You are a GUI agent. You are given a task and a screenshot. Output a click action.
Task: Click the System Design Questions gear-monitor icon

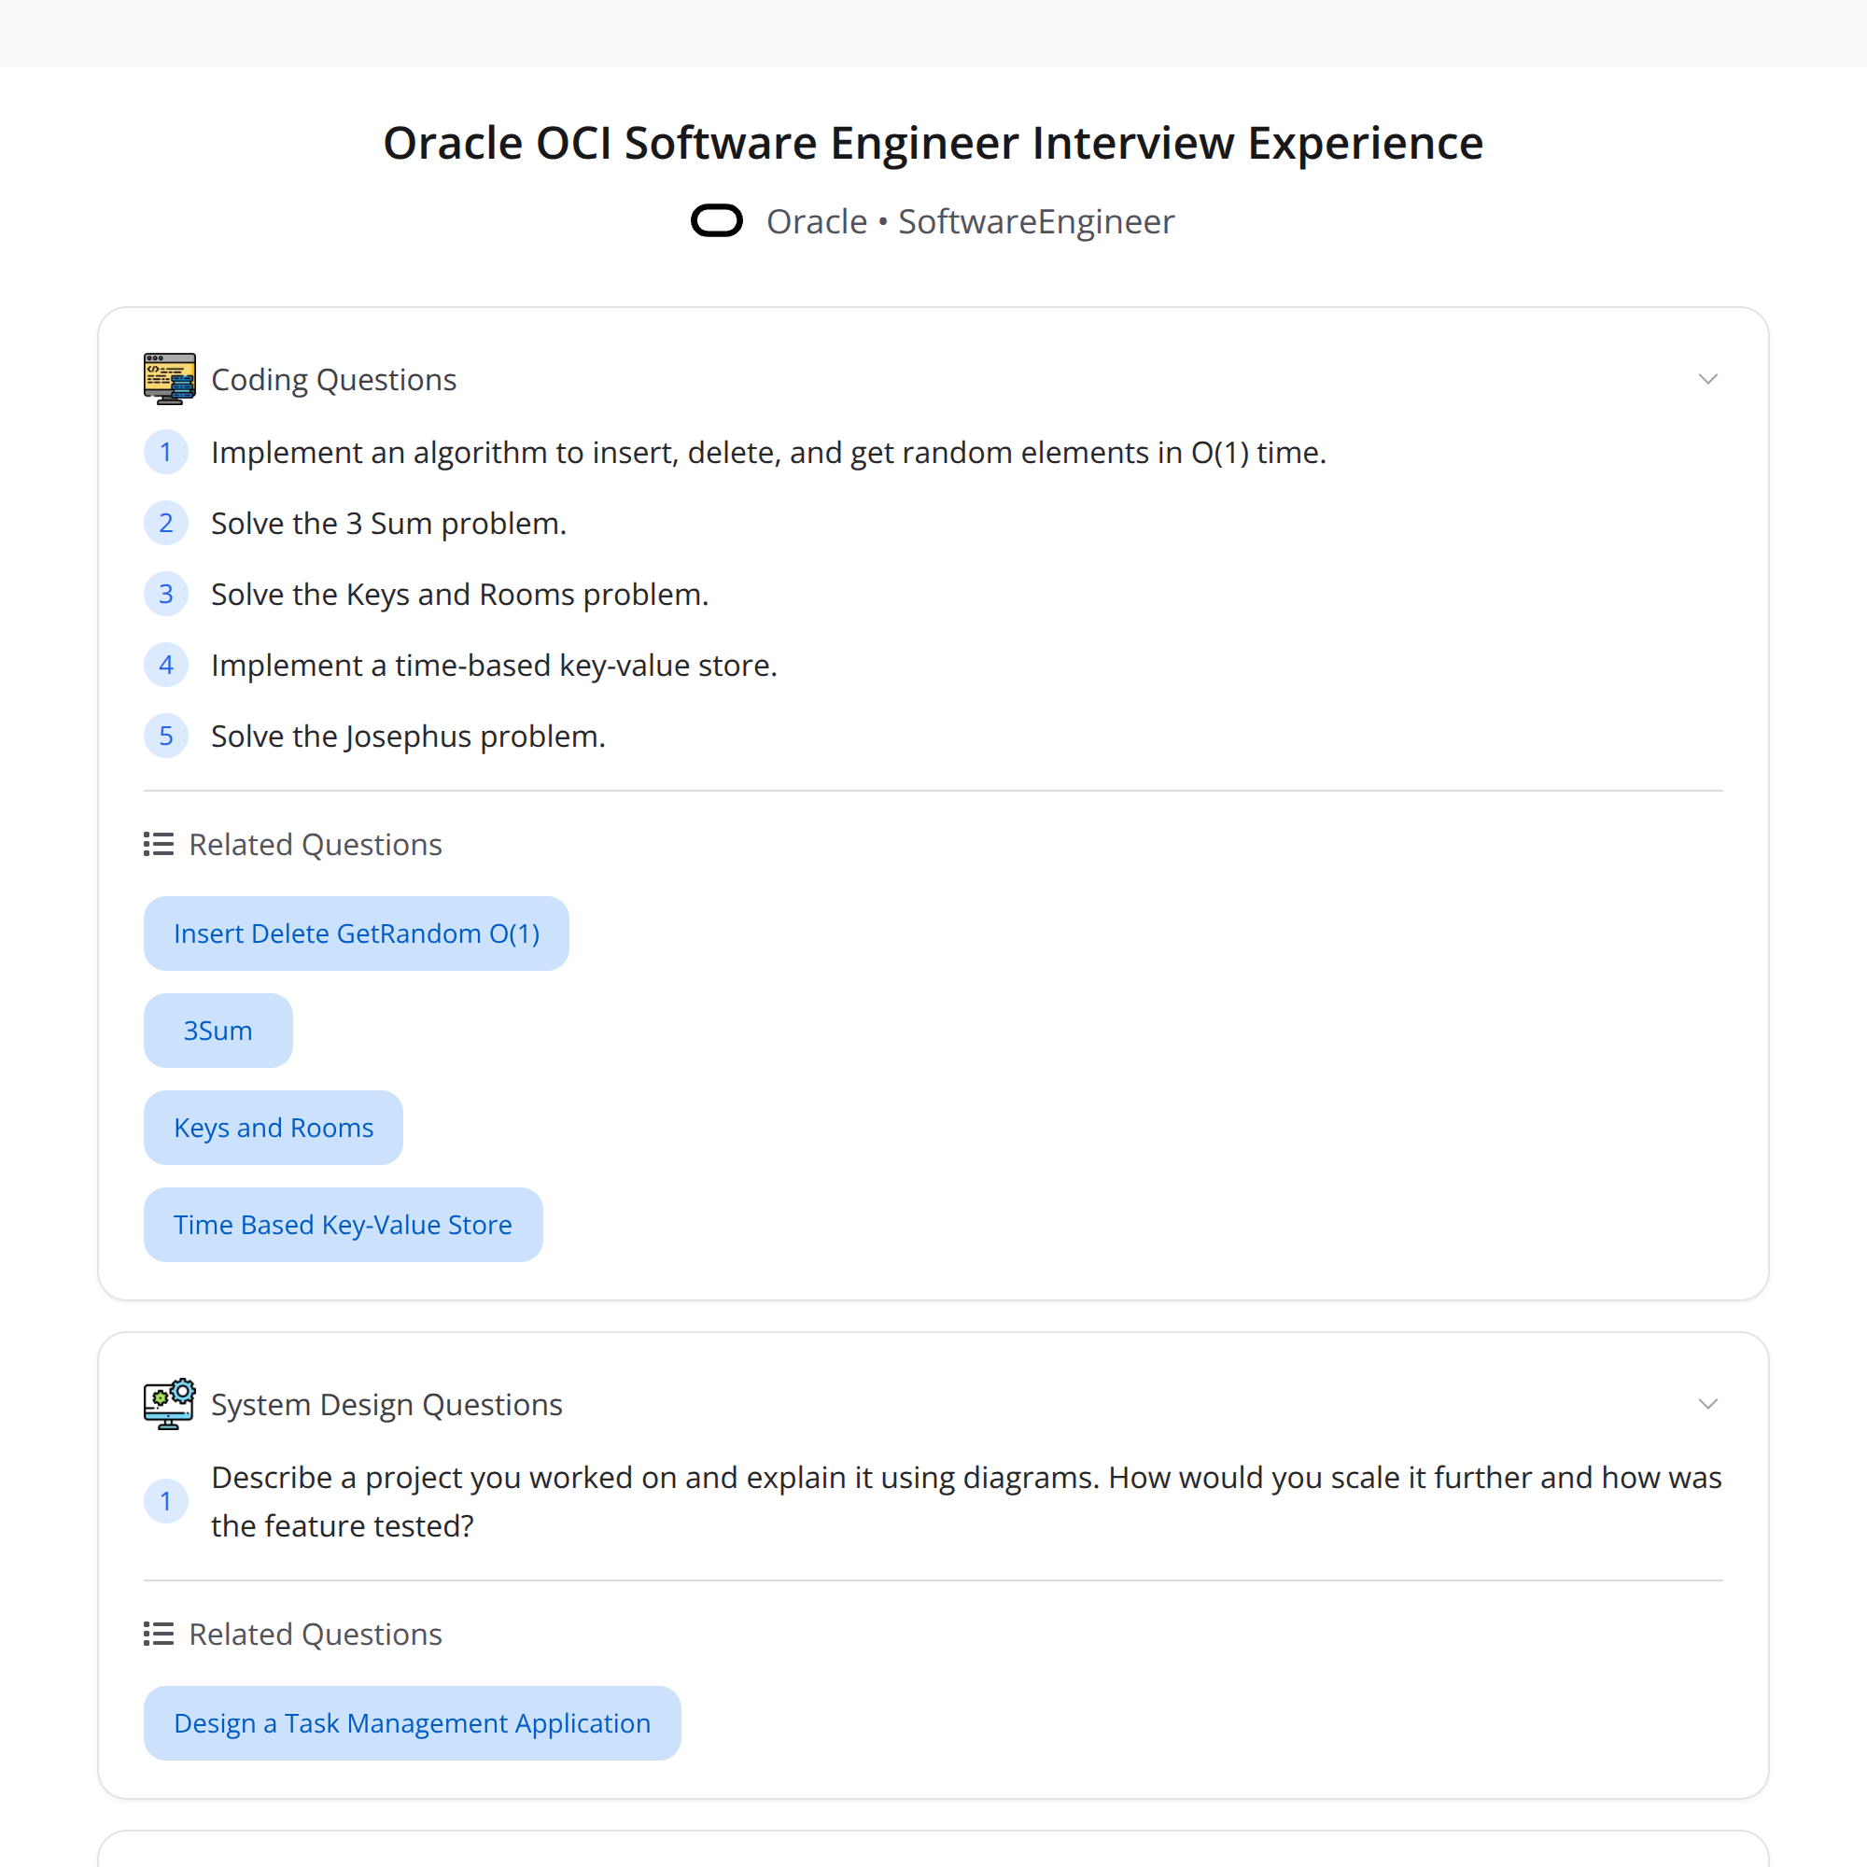(169, 1404)
